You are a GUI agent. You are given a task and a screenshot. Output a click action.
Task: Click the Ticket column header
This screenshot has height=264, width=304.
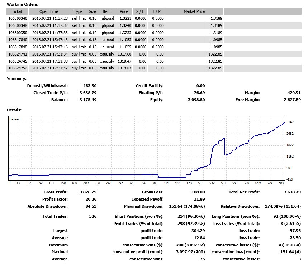(x=17, y=11)
